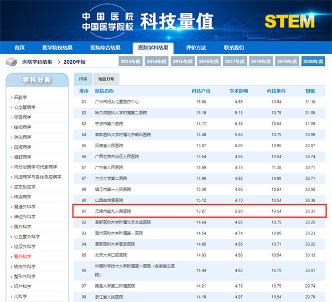Screen dimensions: 332x302
Task: Click 哈尔滨医科大学附属第二医院 hospital name
Action: [121, 113]
